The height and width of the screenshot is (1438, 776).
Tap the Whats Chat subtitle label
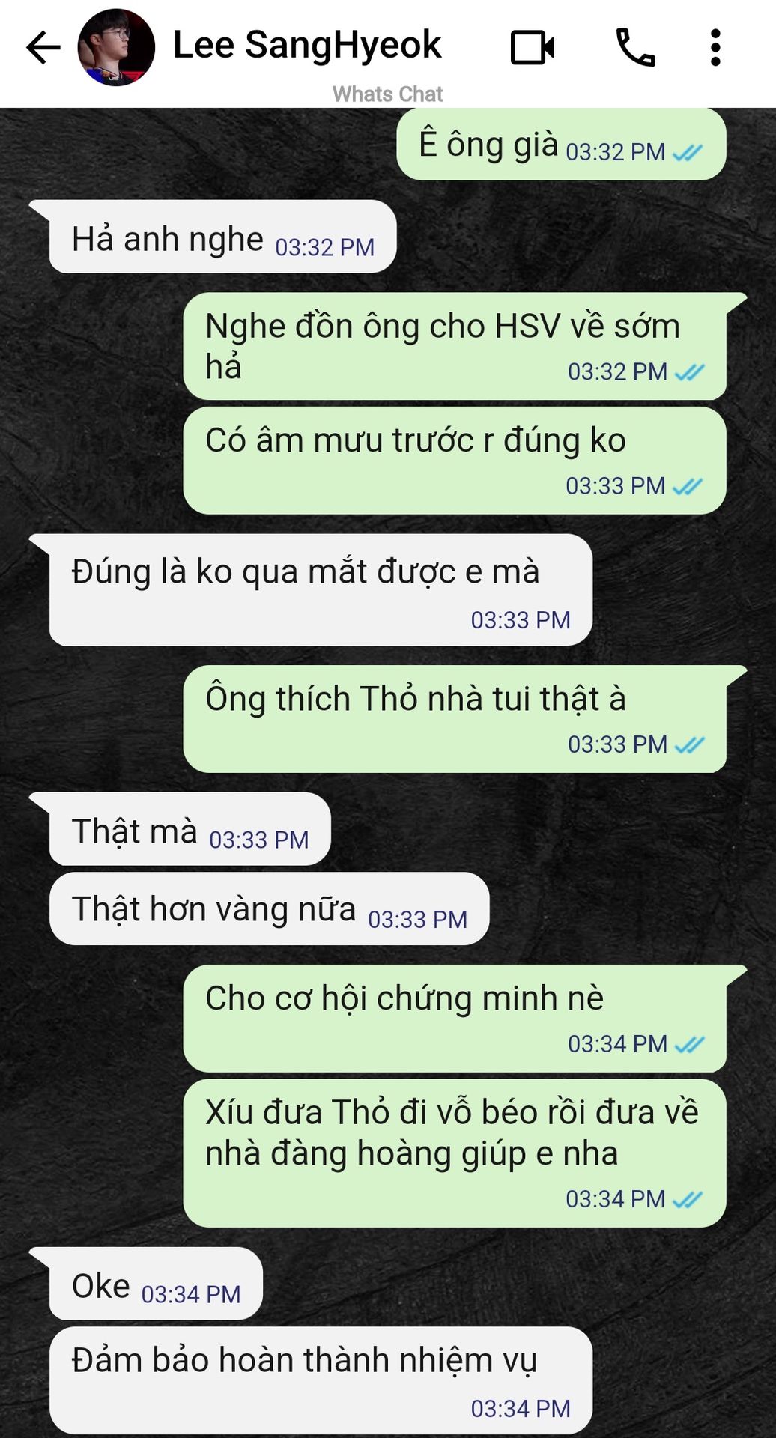coord(388,94)
